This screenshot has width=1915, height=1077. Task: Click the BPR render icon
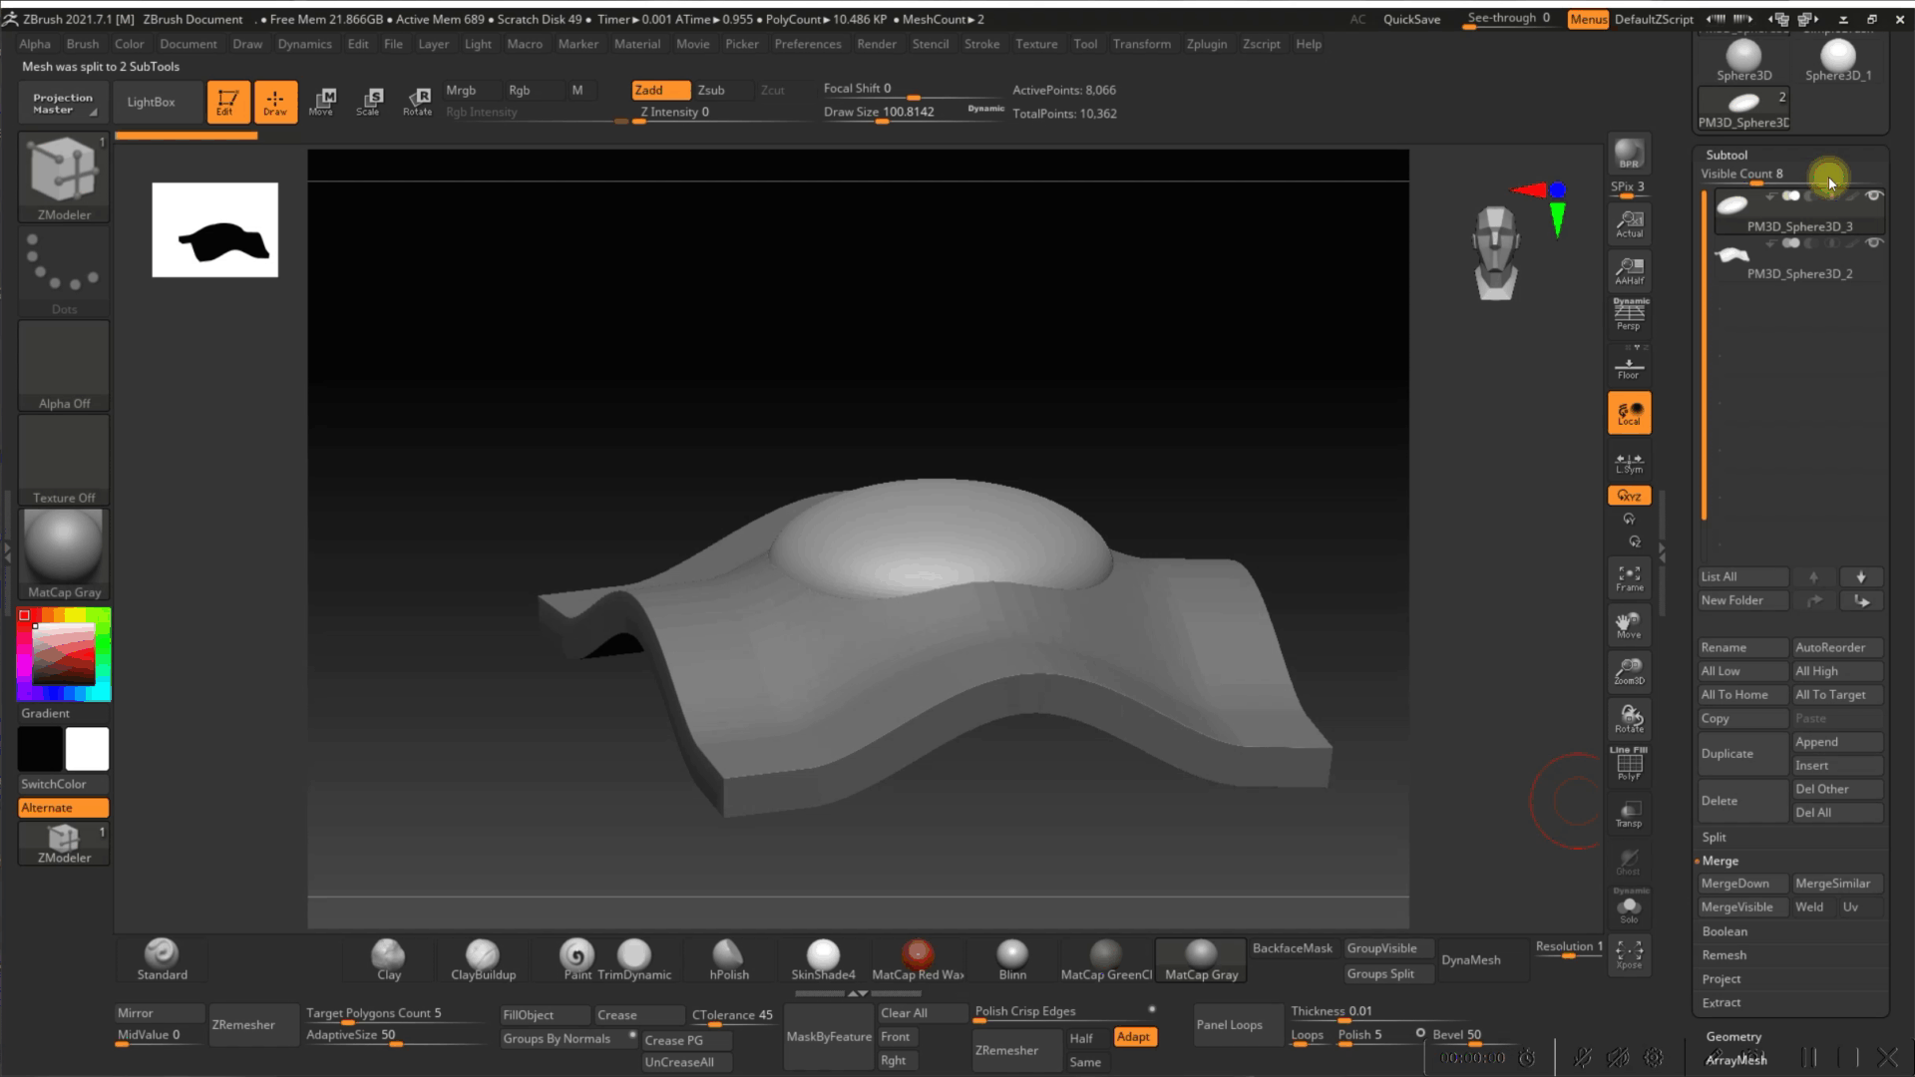click(1629, 154)
